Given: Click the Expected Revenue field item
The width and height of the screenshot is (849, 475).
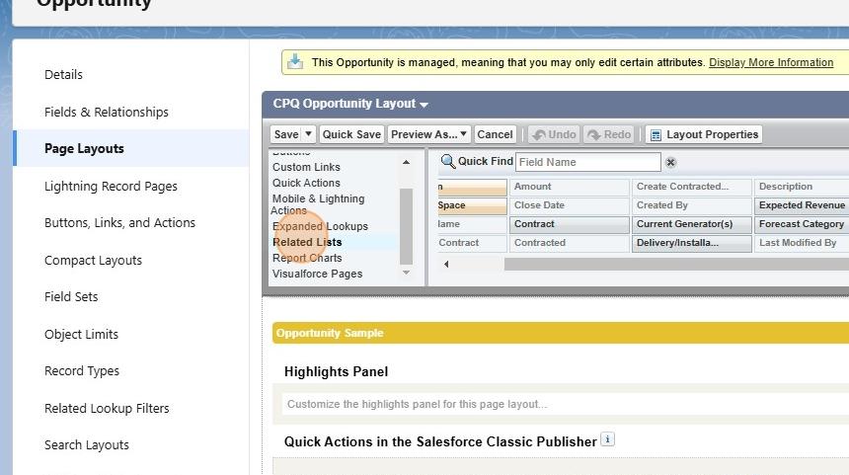Looking at the screenshot, I should point(802,205).
